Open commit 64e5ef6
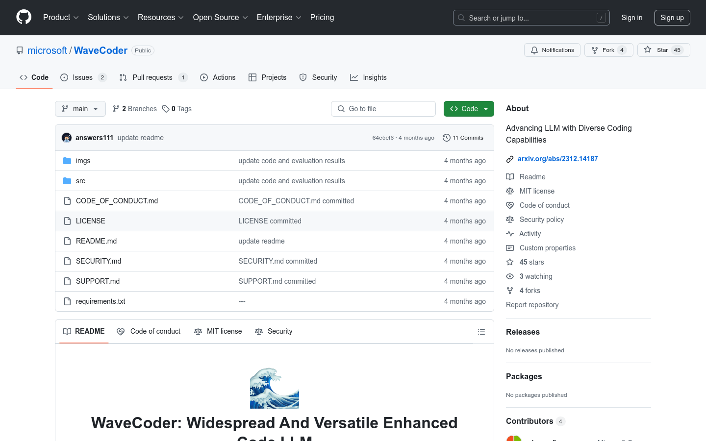Viewport: 706px width, 441px height. click(x=383, y=138)
